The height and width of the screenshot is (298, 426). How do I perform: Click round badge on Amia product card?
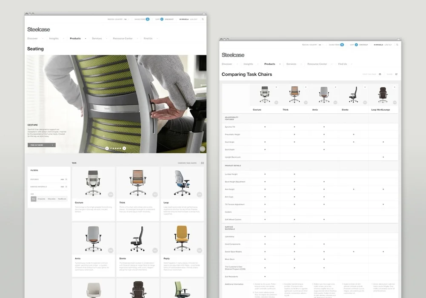pyautogui.click(x=111, y=250)
